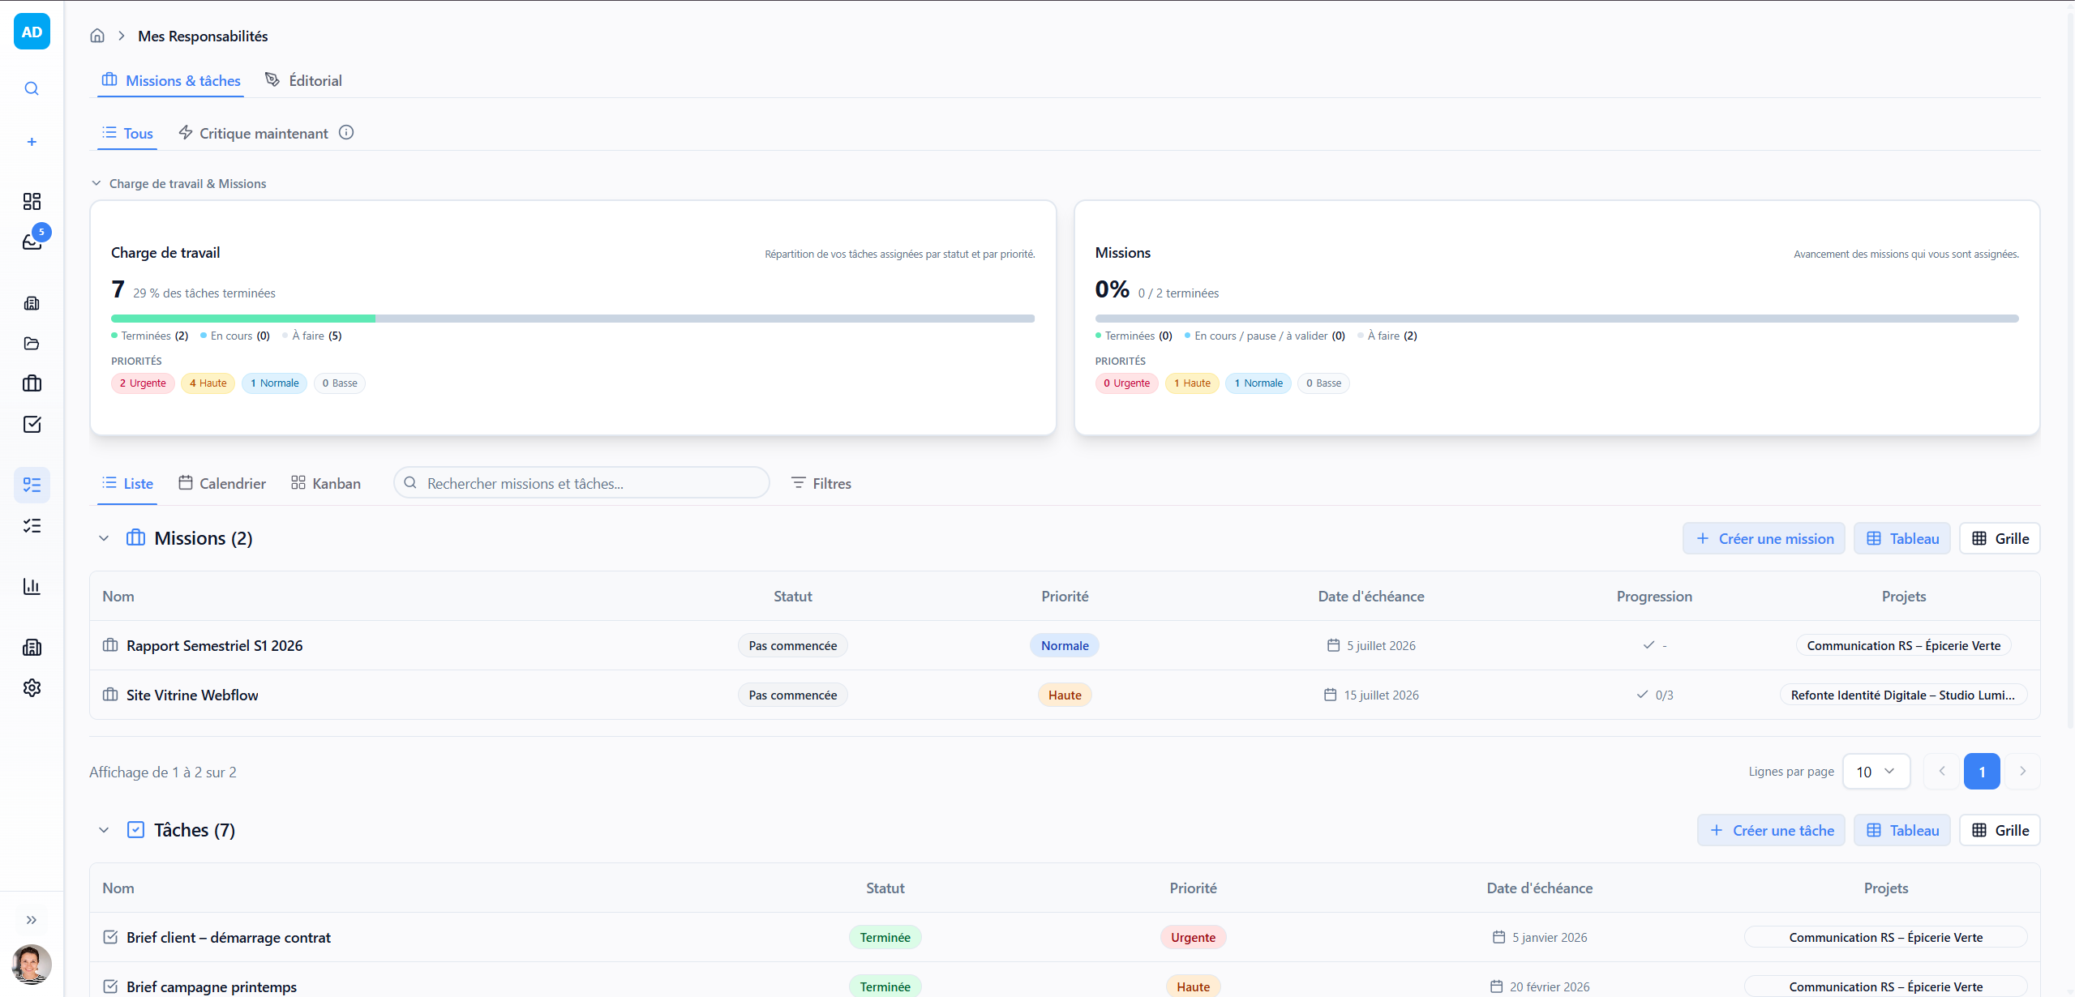Open the user avatar profile photo
The width and height of the screenshot is (2075, 997).
32,965
